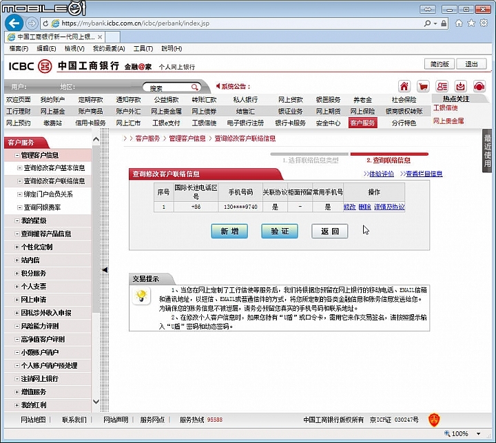
Task: Click the 删除 link in the table row
Action: pos(364,207)
